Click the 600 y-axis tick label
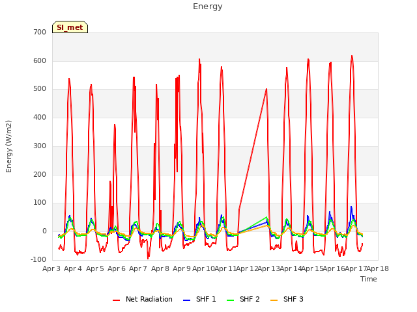Viewport: 417px width, 312px height. coord(40,60)
